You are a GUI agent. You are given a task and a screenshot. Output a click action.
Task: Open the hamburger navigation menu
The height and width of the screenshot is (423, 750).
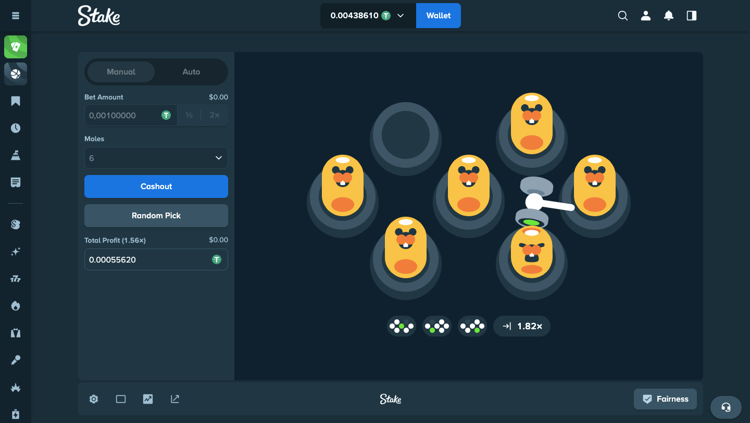16,16
